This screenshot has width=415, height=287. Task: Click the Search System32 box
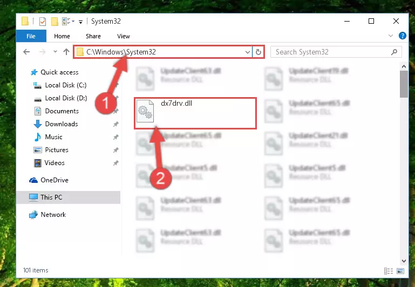(x=336, y=52)
